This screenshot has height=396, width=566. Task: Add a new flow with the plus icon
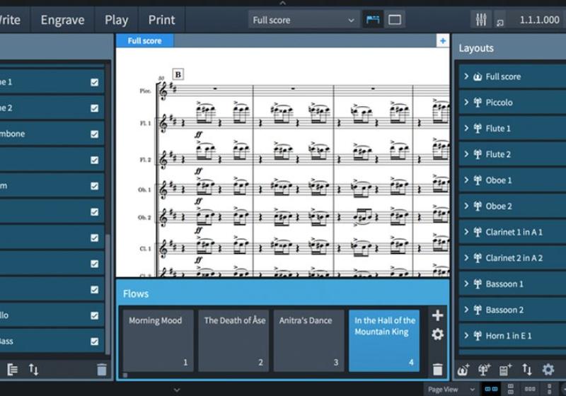click(x=437, y=315)
